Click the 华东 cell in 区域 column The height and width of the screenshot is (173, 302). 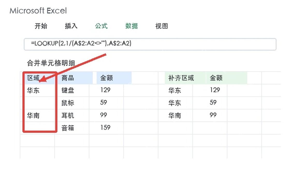pyautogui.click(x=37, y=90)
